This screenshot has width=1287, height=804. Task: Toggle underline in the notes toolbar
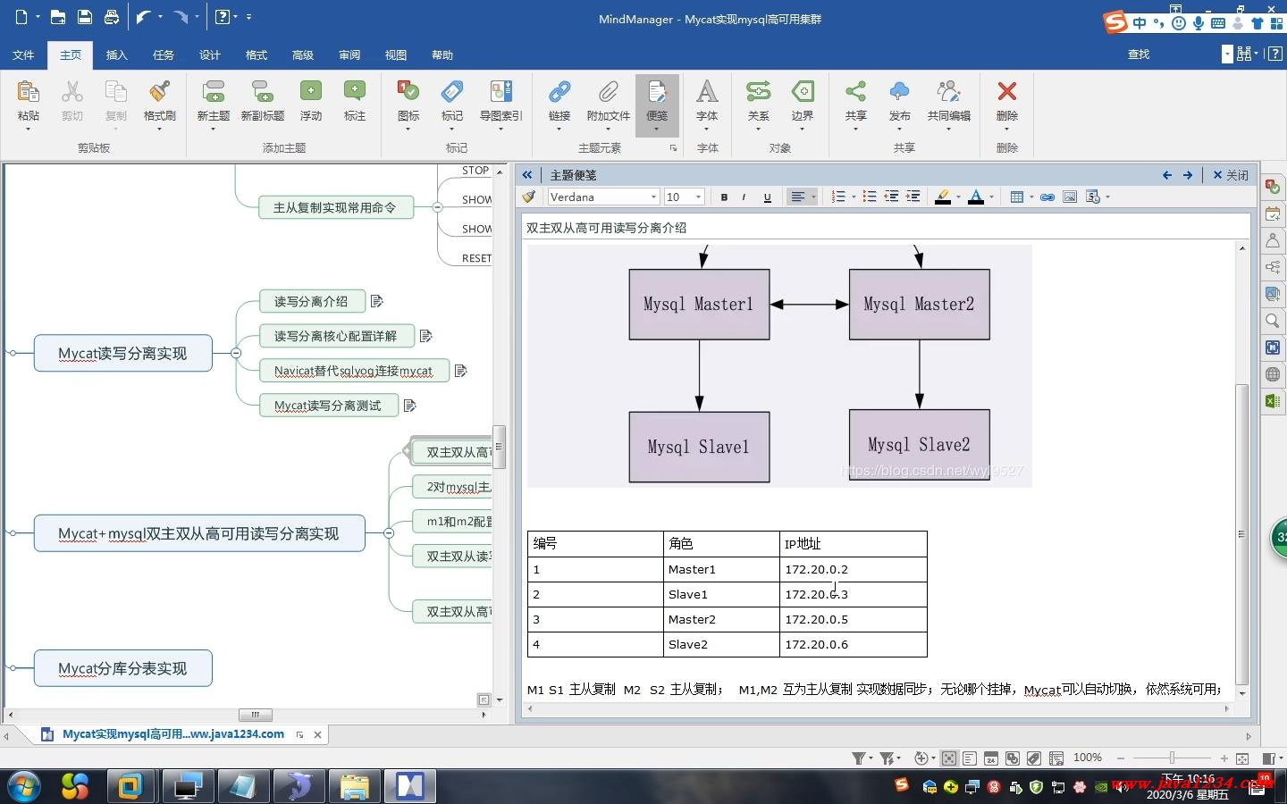pyautogui.click(x=767, y=197)
